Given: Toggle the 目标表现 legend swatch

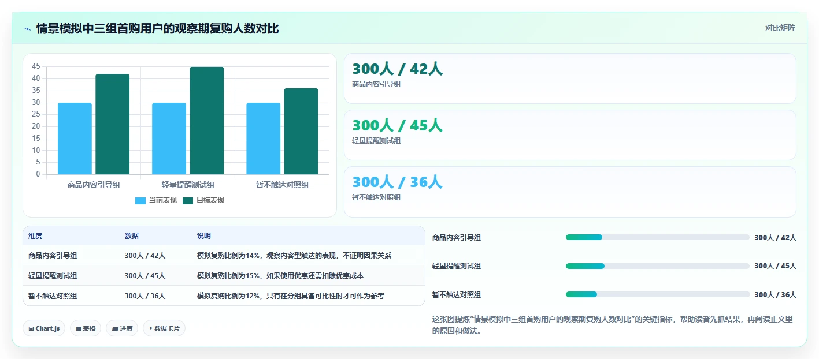Looking at the screenshot, I should pos(188,200).
